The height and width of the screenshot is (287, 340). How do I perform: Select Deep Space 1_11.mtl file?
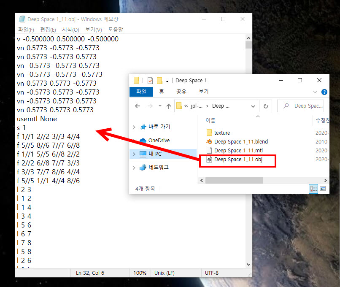coord(238,151)
